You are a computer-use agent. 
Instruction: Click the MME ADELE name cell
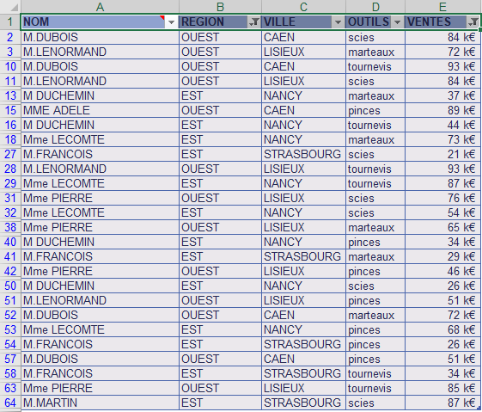tap(100, 110)
